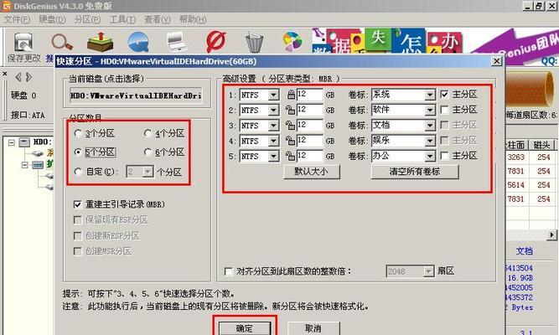Image resolution: width=559 pixels, height=335 pixels.
Task: Open file system dropdown for partition 2
Action: (273, 111)
